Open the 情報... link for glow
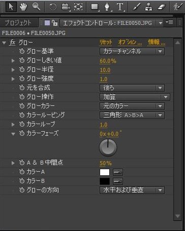 tap(157, 42)
